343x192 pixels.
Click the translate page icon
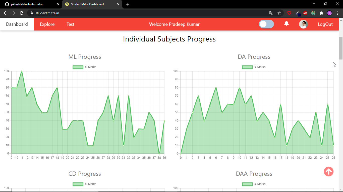coord(271,13)
